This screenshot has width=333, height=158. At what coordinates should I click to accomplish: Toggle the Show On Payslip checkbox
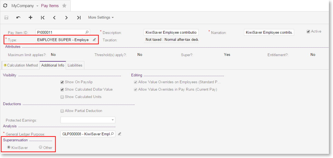tap(62, 82)
